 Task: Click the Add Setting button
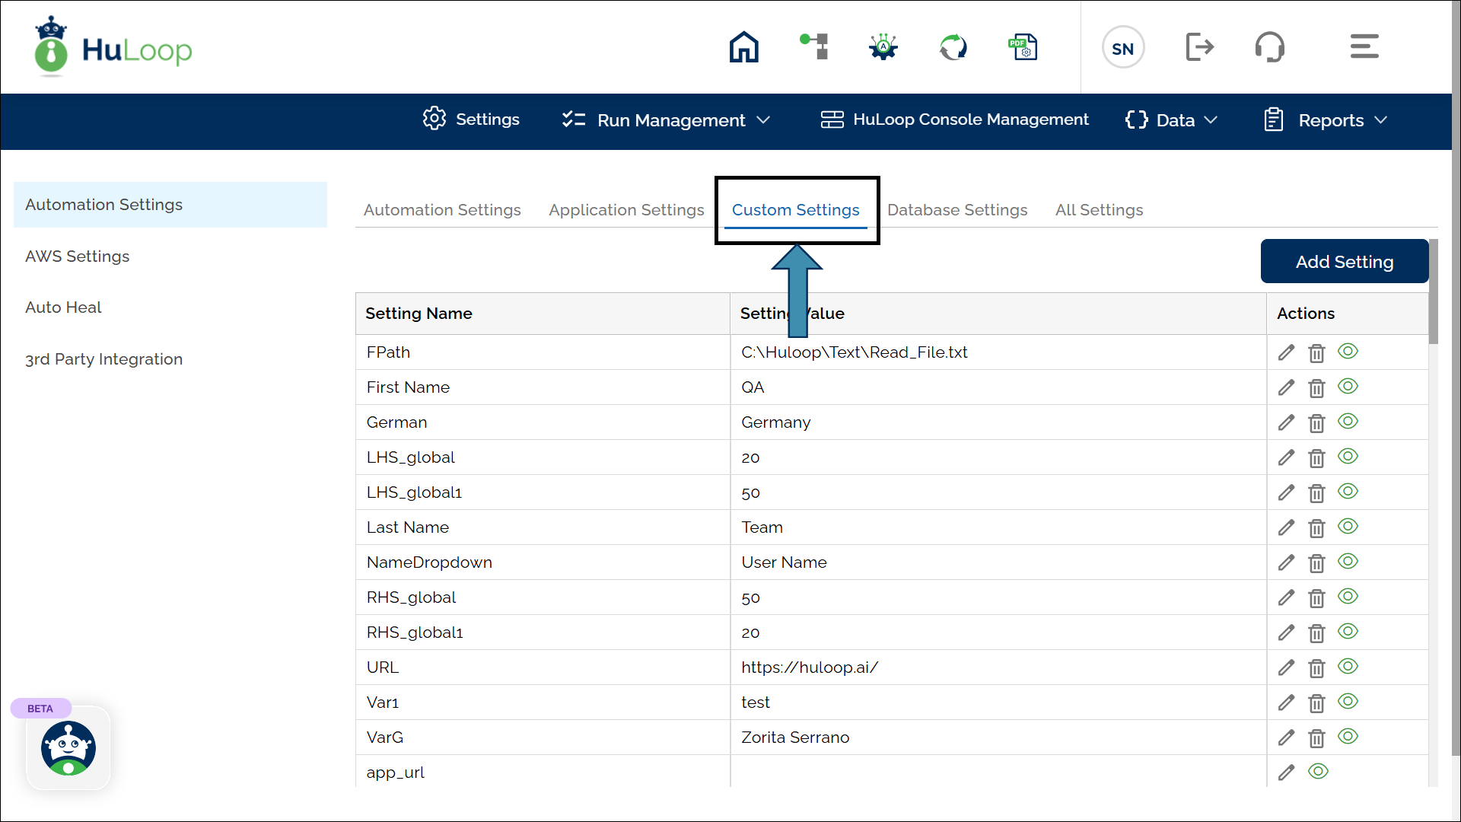coord(1344,262)
